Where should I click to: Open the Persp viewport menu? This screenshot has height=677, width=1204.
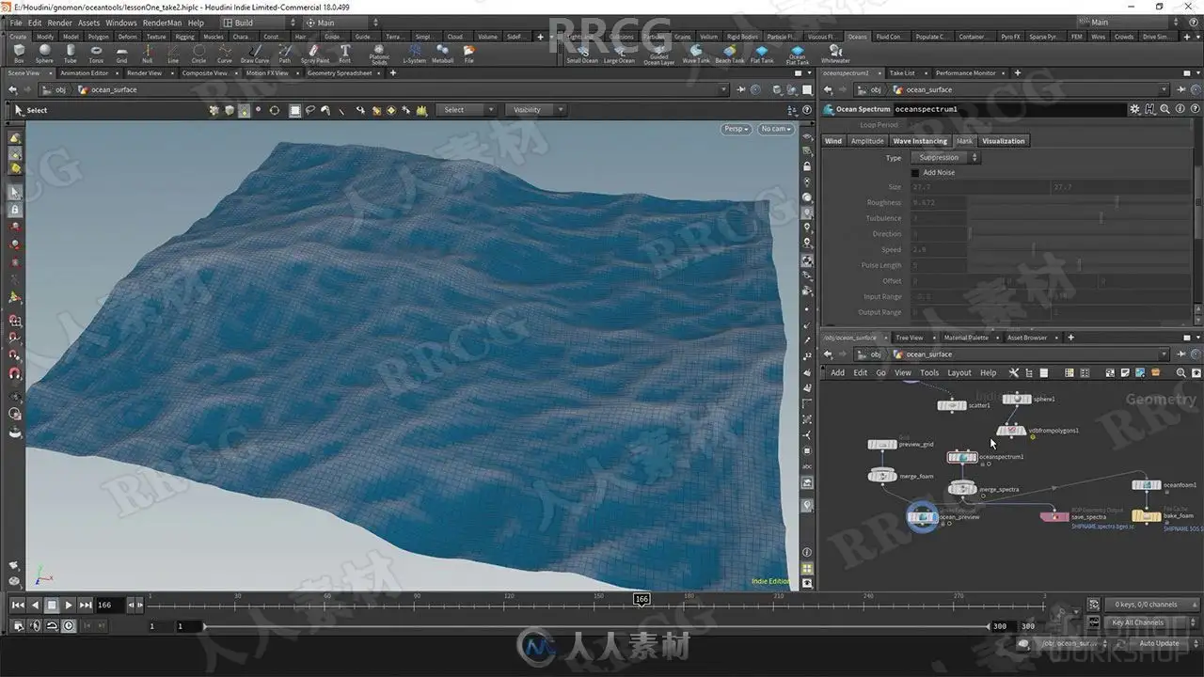(x=736, y=129)
